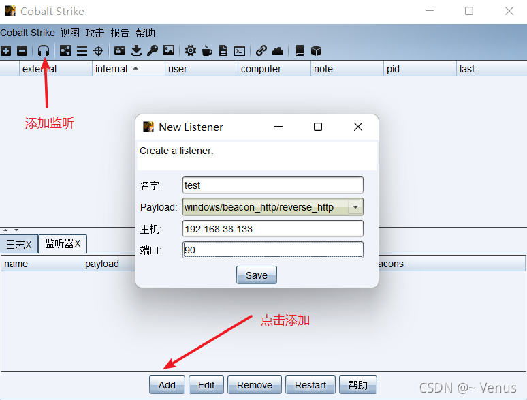527x400 pixels.
Task: Open Downloads arrow icon
Action: click(x=136, y=51)
